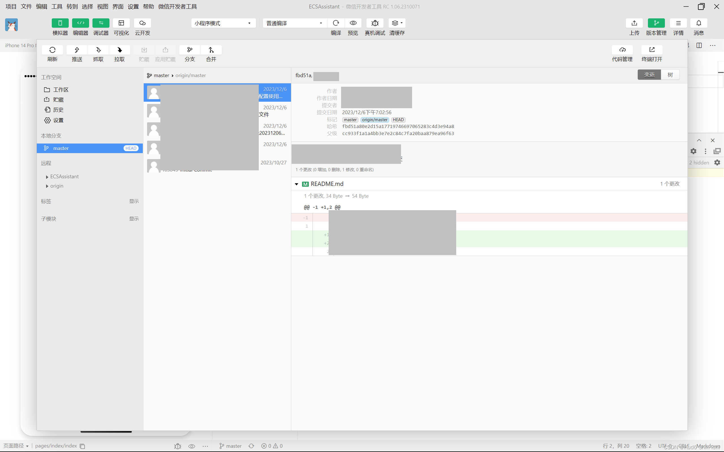Image resolution: width=724 pixels, height=452 pixels.
Task: Open the 文件 menu
Action: coord(26,6)
